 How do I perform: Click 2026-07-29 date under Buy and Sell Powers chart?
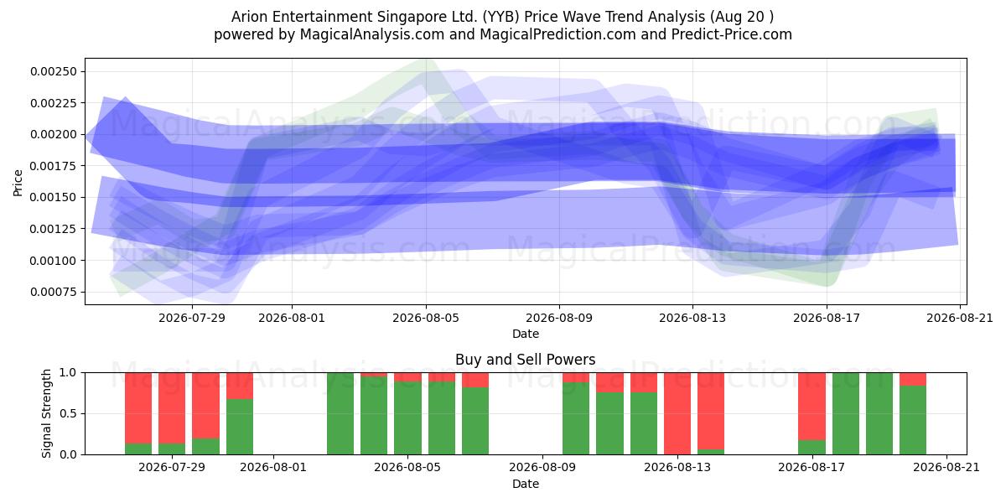coord(172,468)
